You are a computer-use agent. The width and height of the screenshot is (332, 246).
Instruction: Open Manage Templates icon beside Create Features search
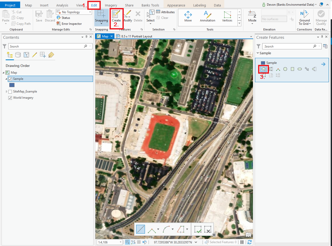(325, 46)
